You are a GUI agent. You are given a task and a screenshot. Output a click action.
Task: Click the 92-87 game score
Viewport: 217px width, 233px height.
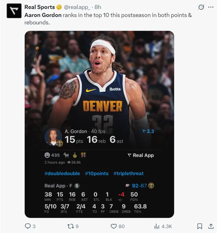[139, 185]
